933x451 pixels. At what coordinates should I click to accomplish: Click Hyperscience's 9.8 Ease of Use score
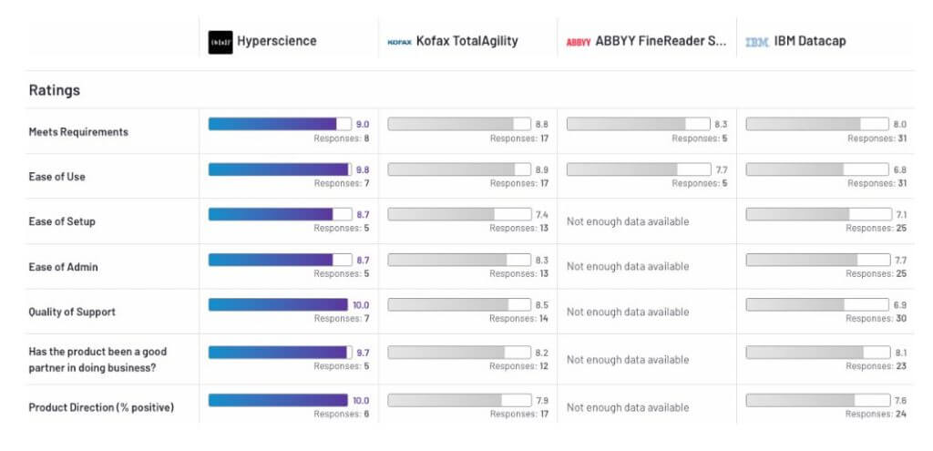[x=363, y=169]
